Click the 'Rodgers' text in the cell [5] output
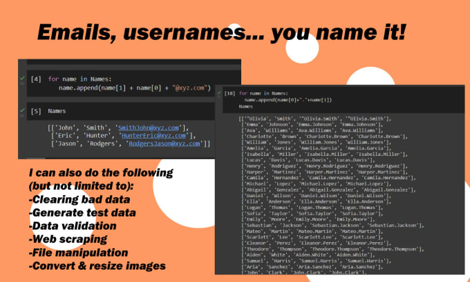470x282 pixels. [x=103, y=143]
